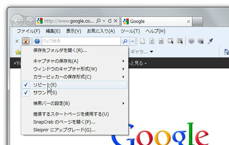Click the blank page capture icon
Image resolution: width=229 pixels, height=145 pixels.
pos(143,41)
